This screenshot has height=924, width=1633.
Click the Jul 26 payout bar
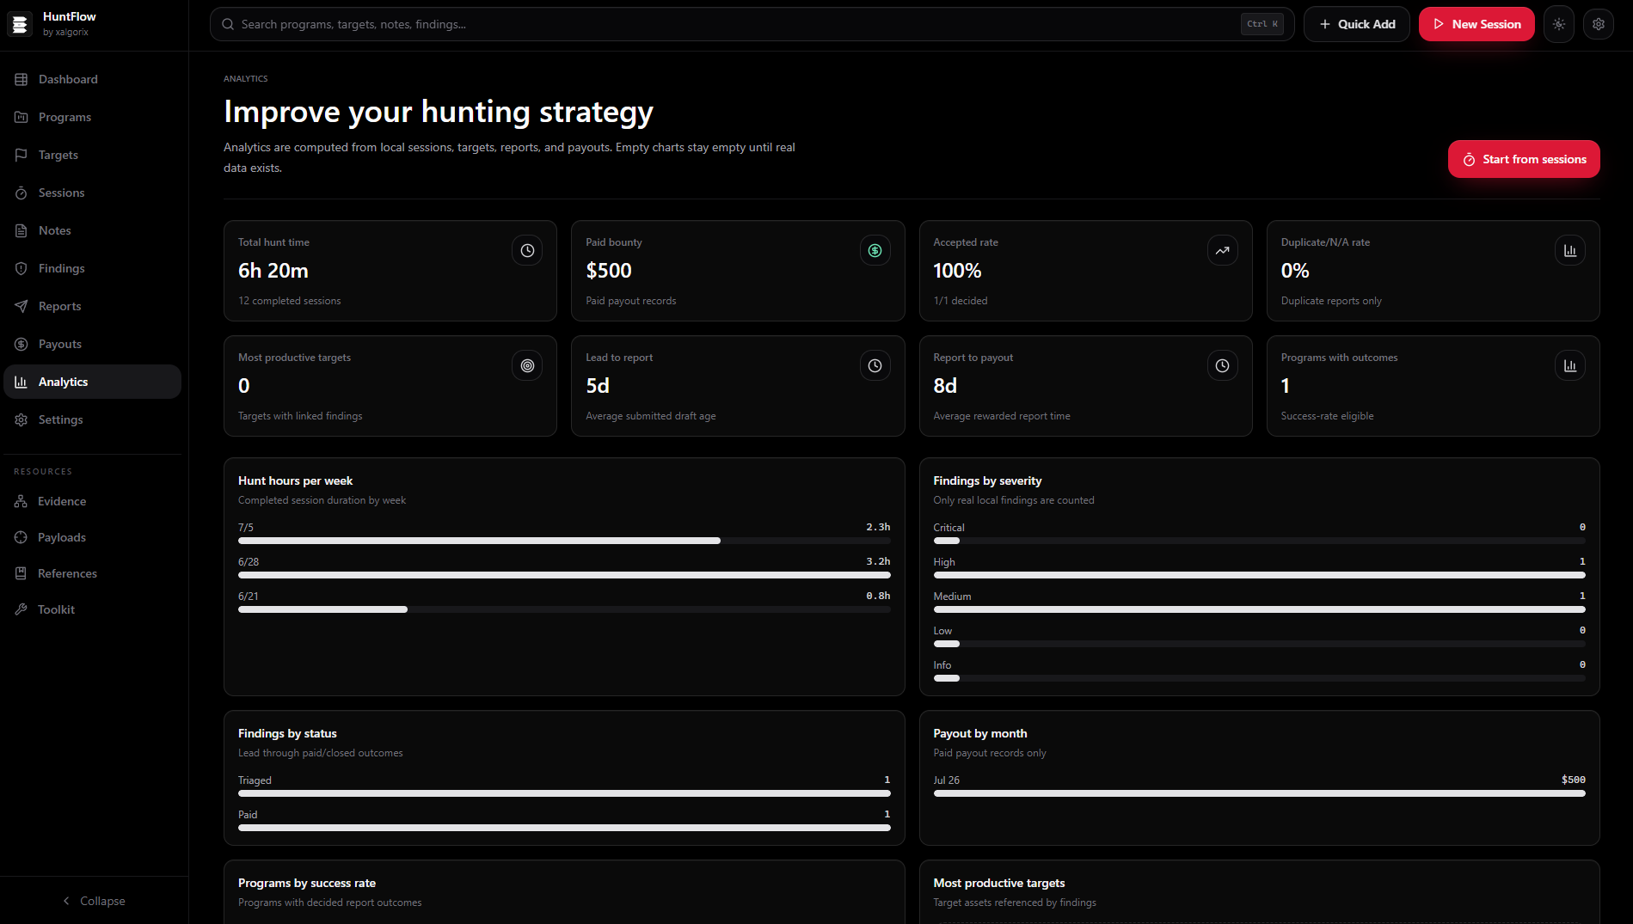(x=1259, y=793)
